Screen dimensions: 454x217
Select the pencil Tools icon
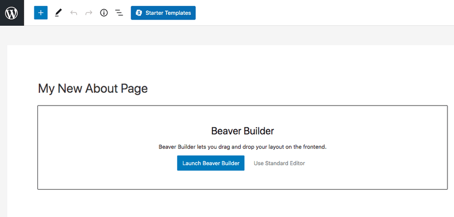pos(59,13)
